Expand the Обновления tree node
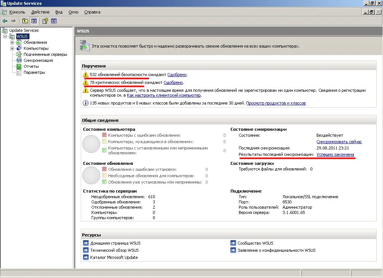This screenshot has height=278, width=383. tap(12, 43)
